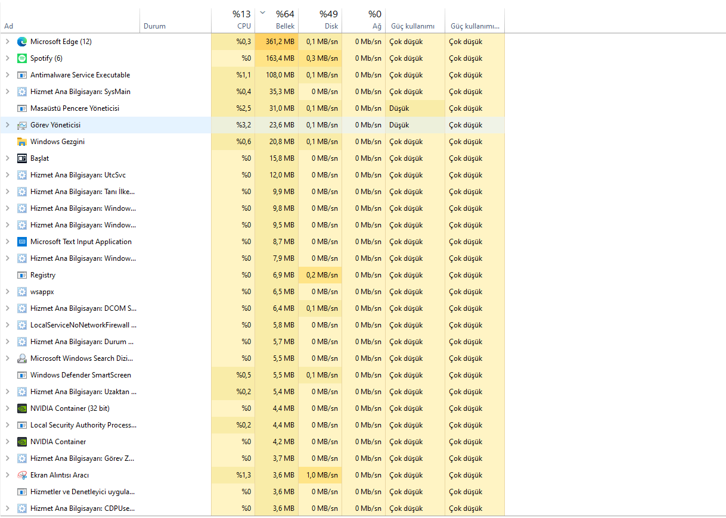This screenshot has height=518, width=726.
Task: Click the Hizmetler ve Denetleyici uygulaması icon
Action: (22, 492)
